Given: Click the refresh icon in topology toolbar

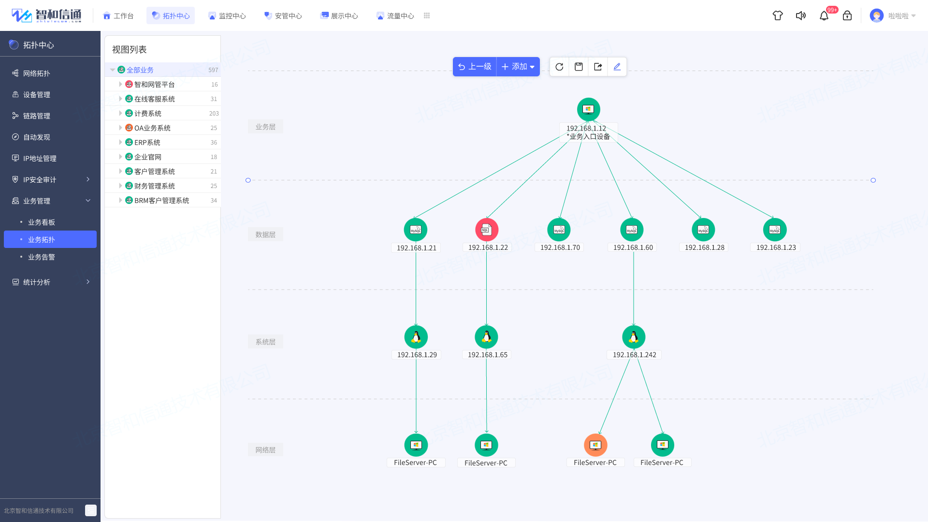Looking at the screenshot, I should (x=559, y=67).
